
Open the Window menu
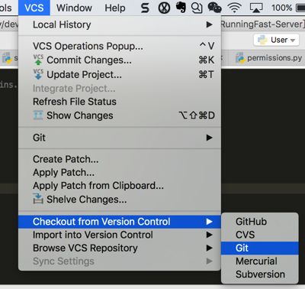[x=74, y=8]
